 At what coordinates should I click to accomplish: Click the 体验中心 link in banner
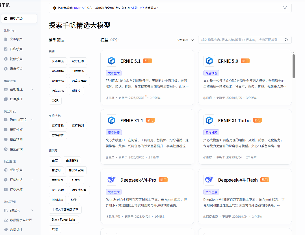(x=138, y=8)
